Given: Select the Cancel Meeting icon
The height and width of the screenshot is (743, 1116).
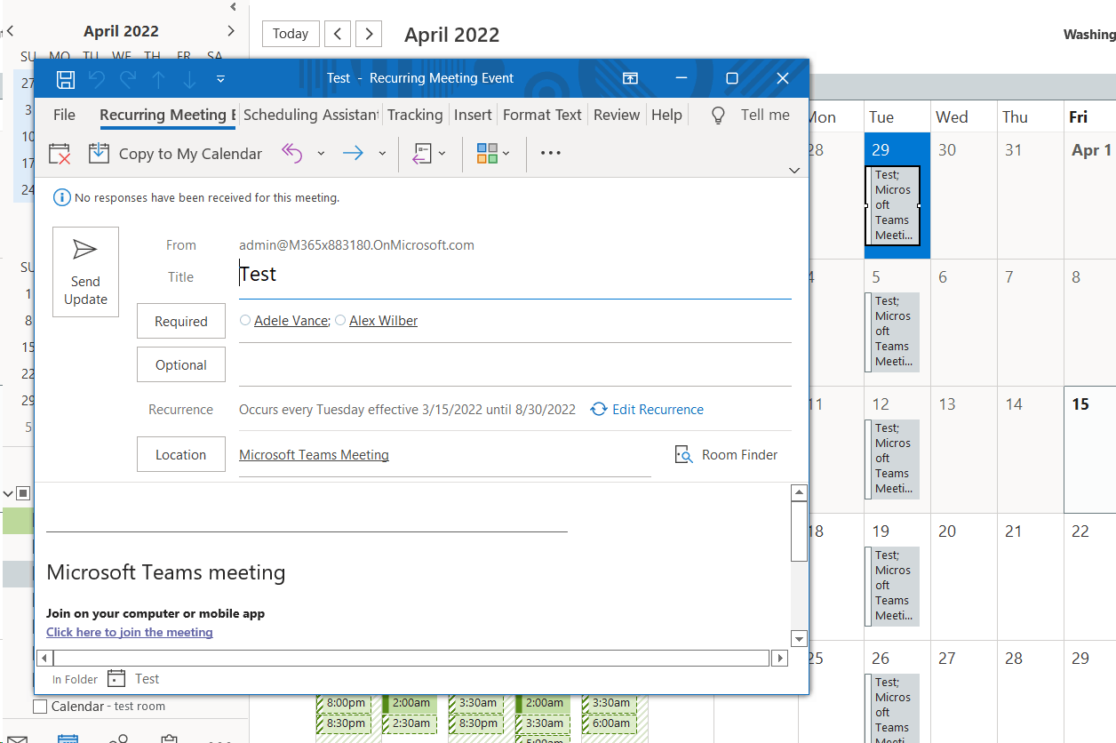Looking at the screenshot, I should tap(59, 153).
